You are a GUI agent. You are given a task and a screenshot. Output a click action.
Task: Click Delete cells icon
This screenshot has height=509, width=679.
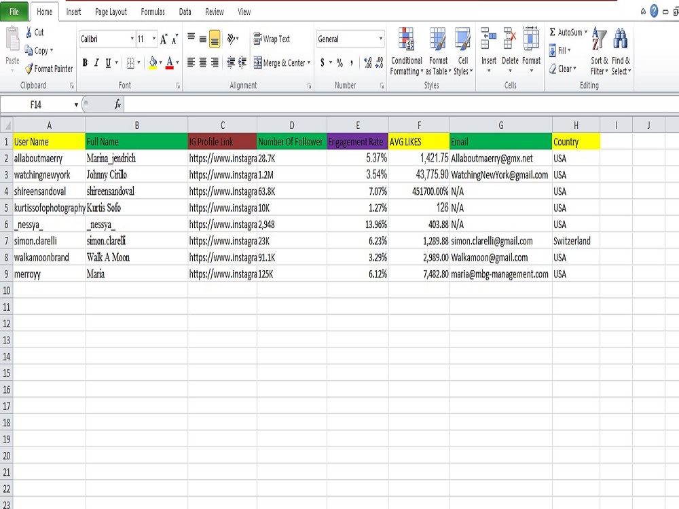[x=510, y=39]
